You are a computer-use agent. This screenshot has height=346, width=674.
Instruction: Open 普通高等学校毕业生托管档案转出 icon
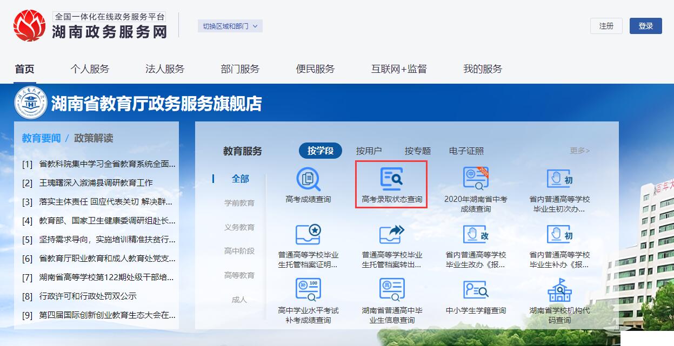point(392,235)
